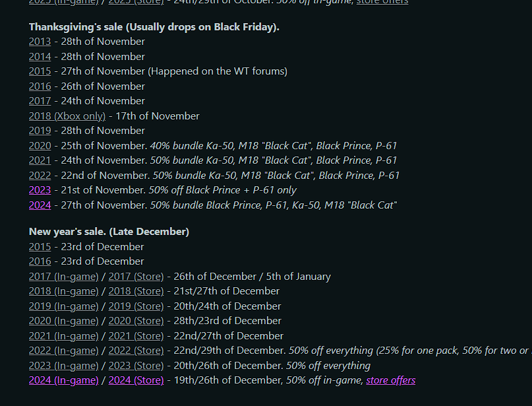
Task: Open the 2023 (In-game) link
Action: [63, 366]
